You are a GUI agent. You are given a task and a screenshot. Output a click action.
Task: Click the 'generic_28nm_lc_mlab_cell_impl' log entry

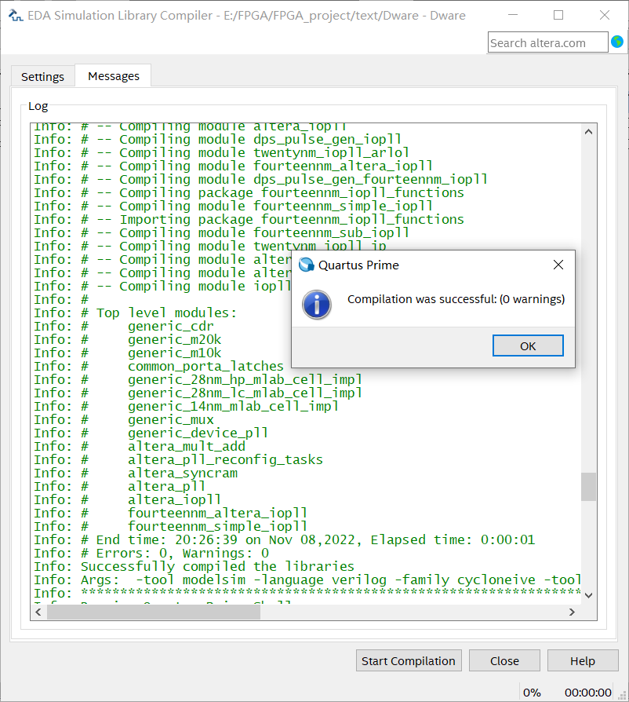coord(245,393)
